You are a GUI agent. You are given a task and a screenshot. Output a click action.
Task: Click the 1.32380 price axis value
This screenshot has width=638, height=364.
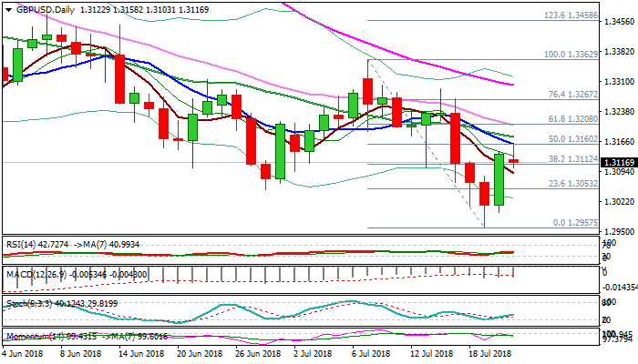(x=619, y=111)
